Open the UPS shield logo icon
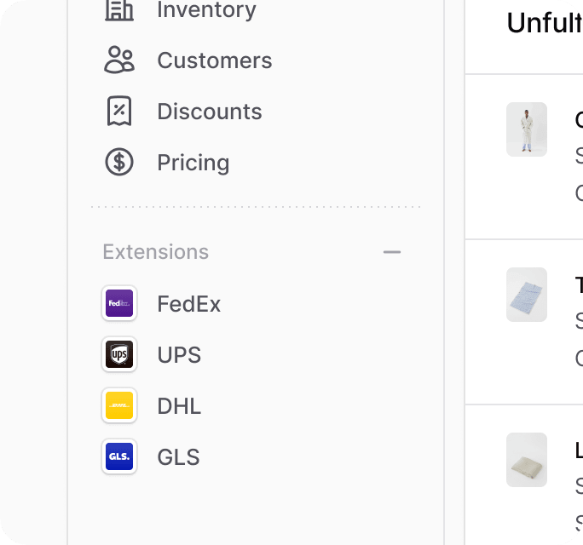Screen dimensions: 583x545 (x=119, y=354)
